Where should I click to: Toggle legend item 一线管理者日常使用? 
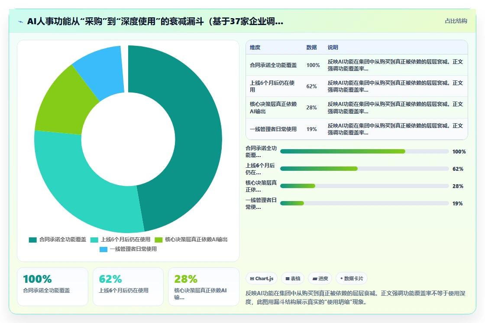(x=128, y=249)
